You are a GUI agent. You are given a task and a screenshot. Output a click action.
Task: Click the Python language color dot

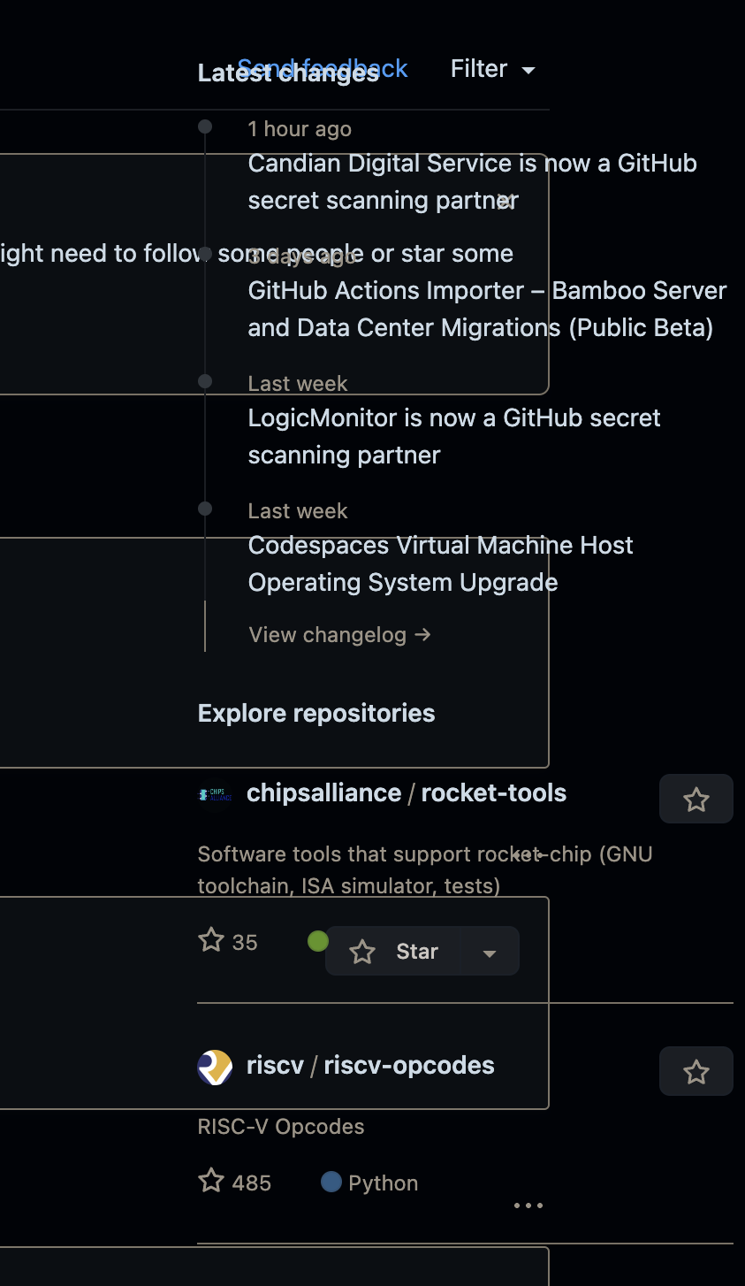pos(332,1181)
